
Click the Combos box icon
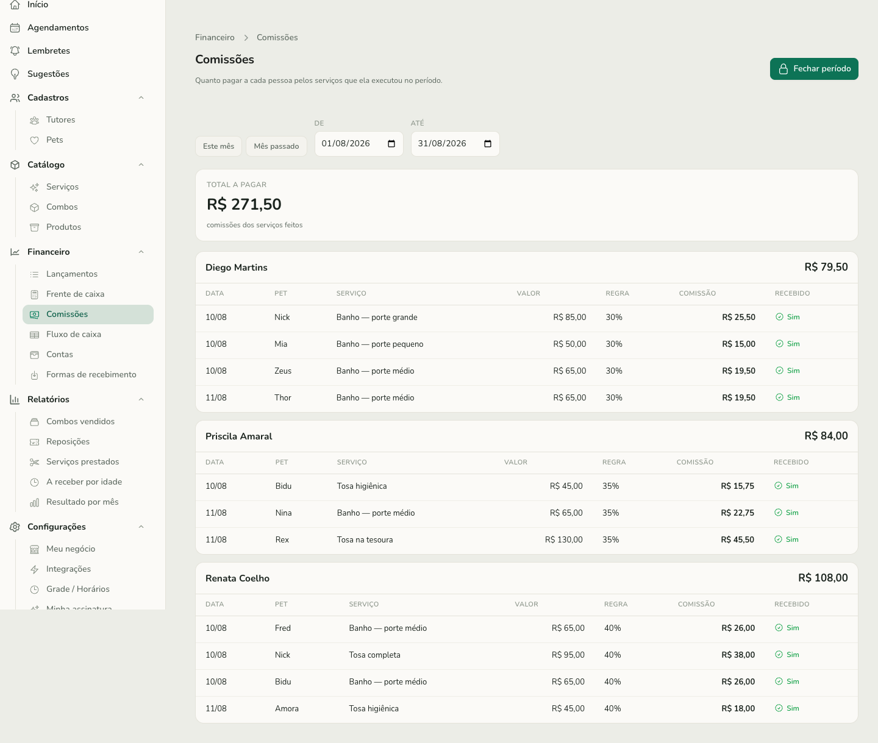(35, 207)
